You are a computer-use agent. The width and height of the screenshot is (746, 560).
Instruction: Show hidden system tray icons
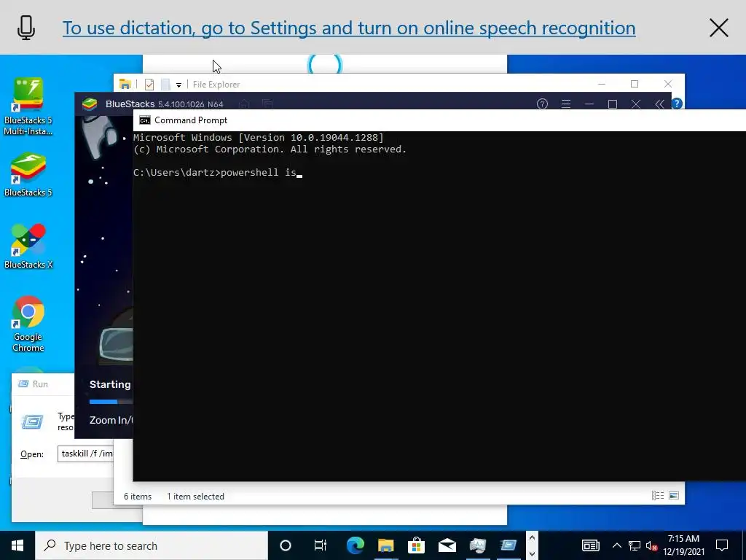point(616,545)
